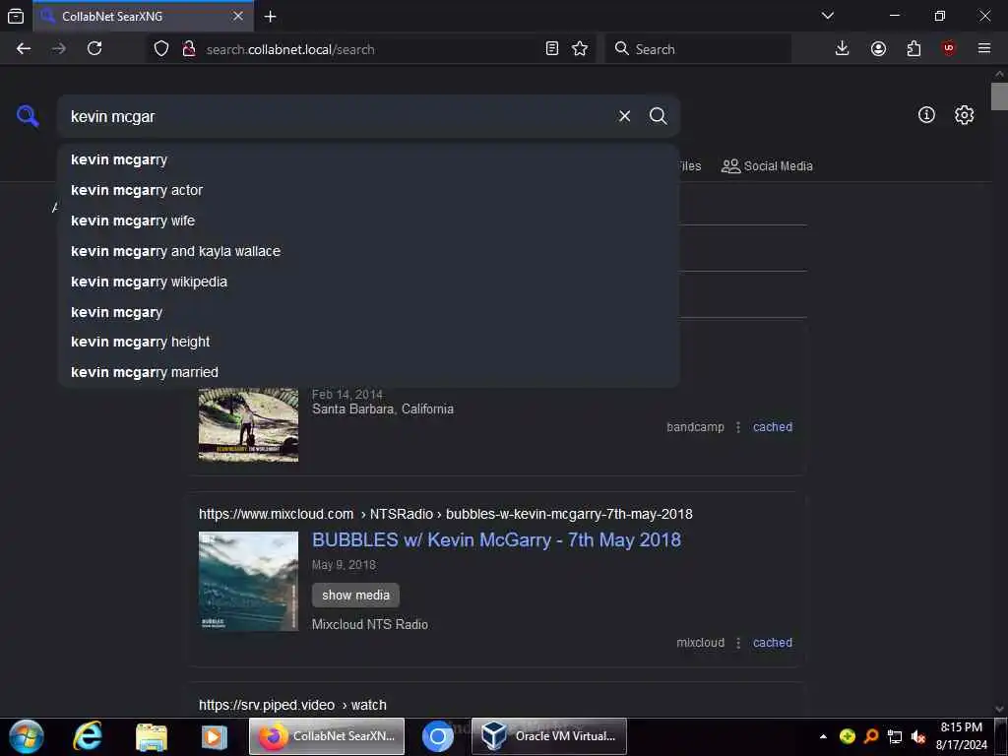The image size is (1008, 756).
Task: Submit search with magnifier button
Action: pos(658,116)
